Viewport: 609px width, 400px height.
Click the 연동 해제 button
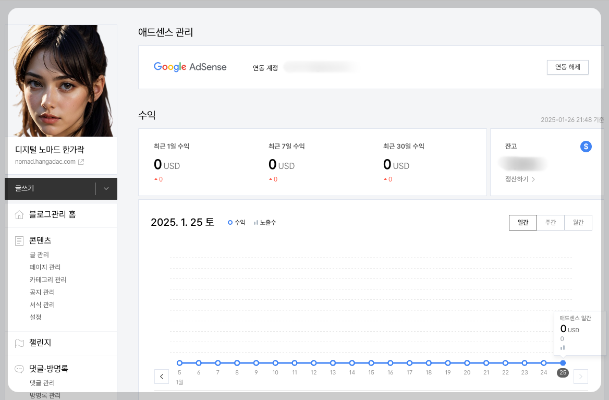coord(567,67)
